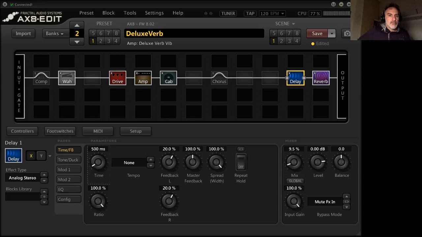Open the Controllers panel
Viewport: 422px width, 237px height.
[x=22, y=131]
